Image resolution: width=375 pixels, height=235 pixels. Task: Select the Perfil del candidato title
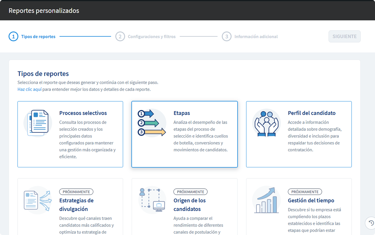pos(312,113)
